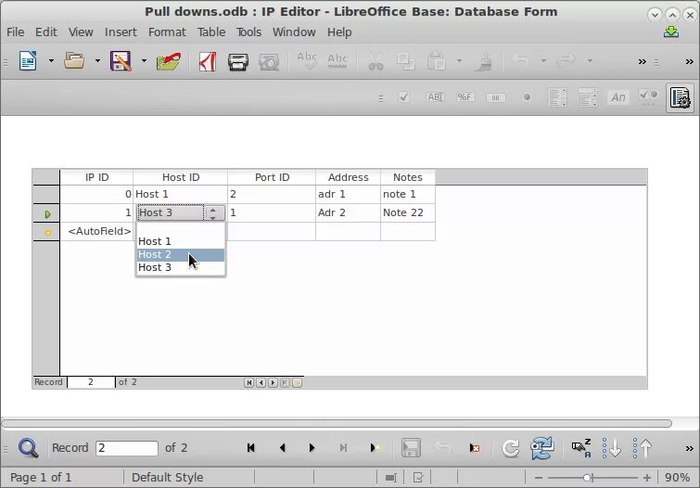
Task: Open the Sort dialog icon
Action: coord(581,448)
